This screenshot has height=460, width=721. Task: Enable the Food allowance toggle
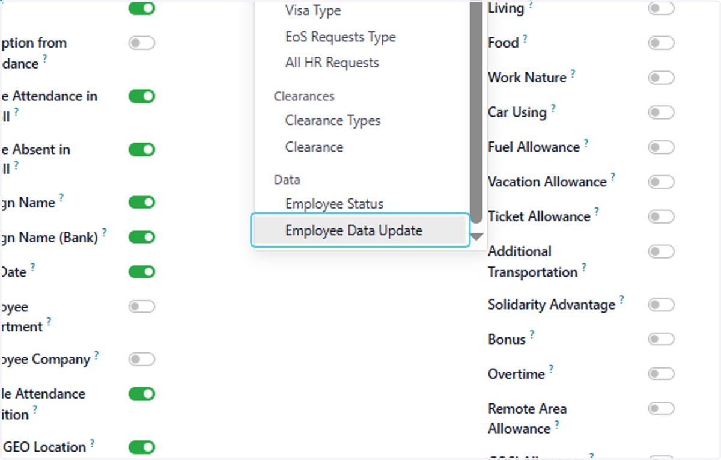661,43
